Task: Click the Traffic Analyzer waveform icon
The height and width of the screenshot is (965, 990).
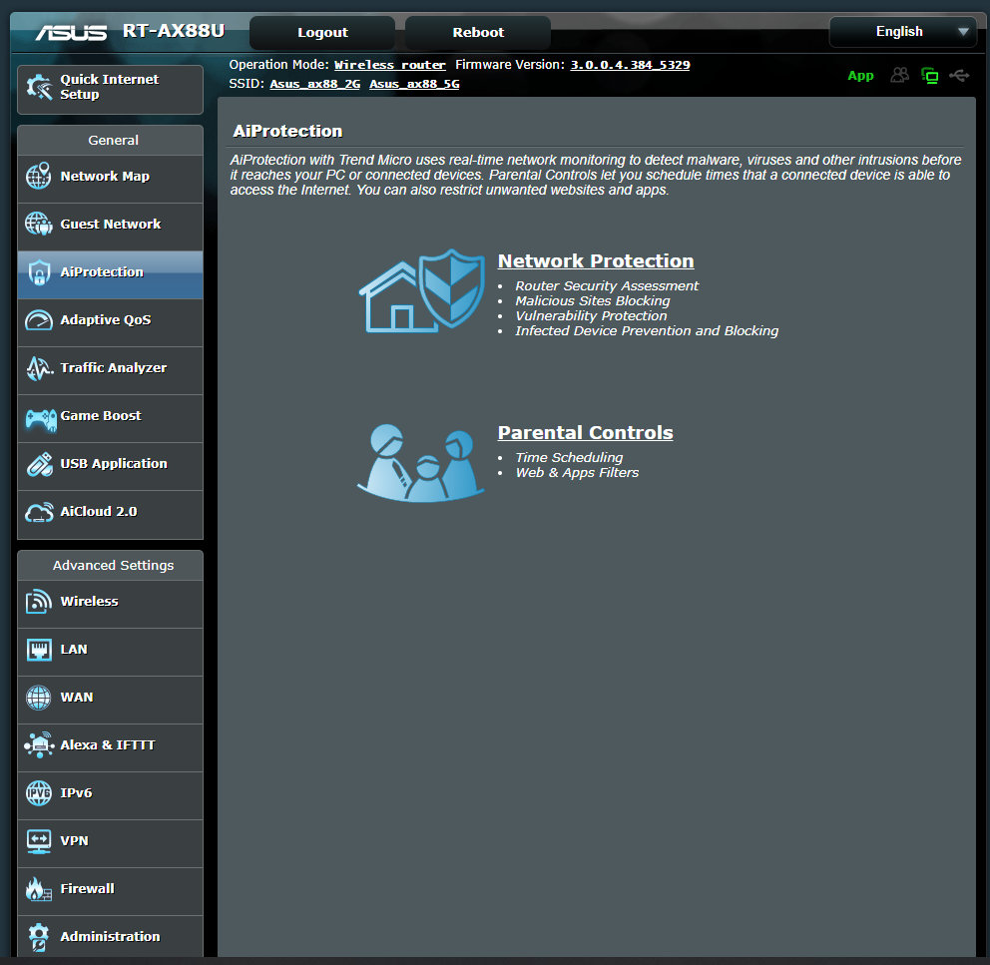Action: click(x=39, y=367)
